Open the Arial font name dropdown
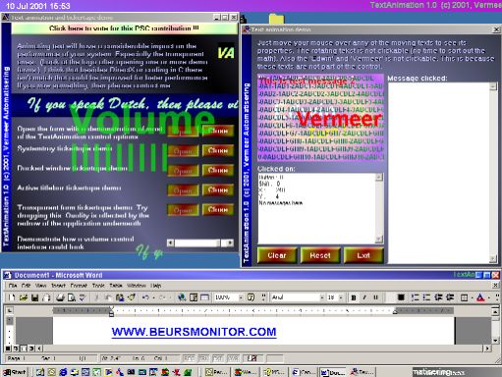 click(x=322, y=297)
